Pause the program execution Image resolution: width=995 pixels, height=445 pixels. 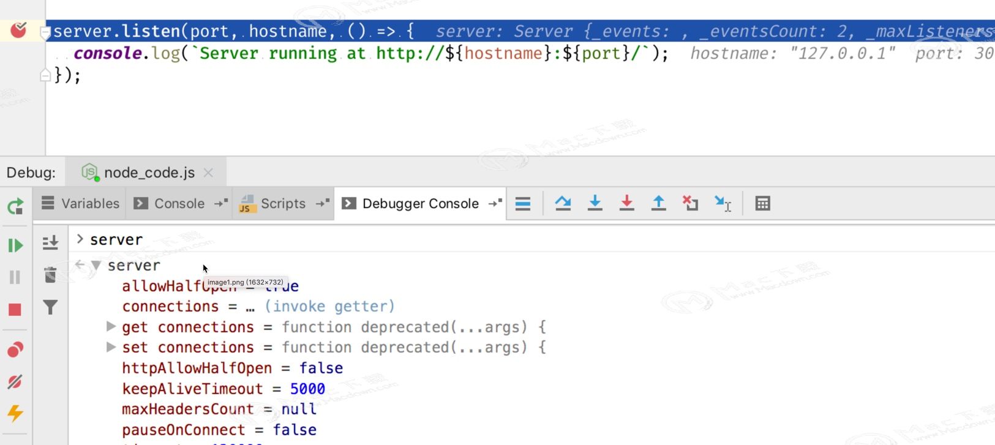[15, 277]
